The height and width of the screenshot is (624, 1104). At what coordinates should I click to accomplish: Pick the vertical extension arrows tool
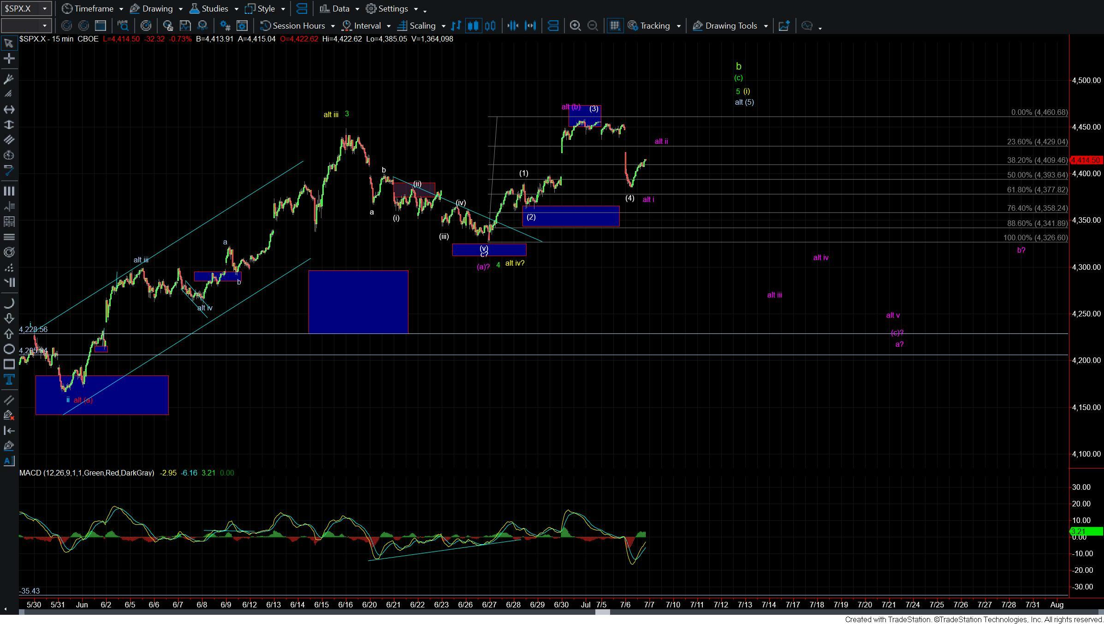point(9,125)
